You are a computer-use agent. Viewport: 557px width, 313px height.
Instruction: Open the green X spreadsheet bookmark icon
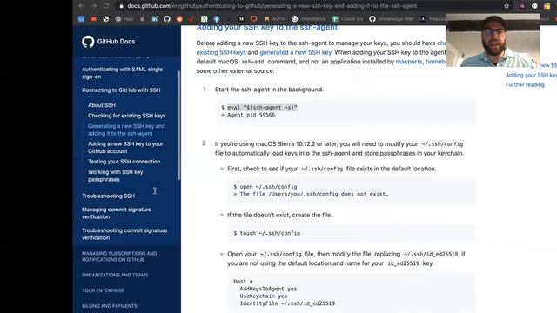pyautogui.click(x=204, y=19)
